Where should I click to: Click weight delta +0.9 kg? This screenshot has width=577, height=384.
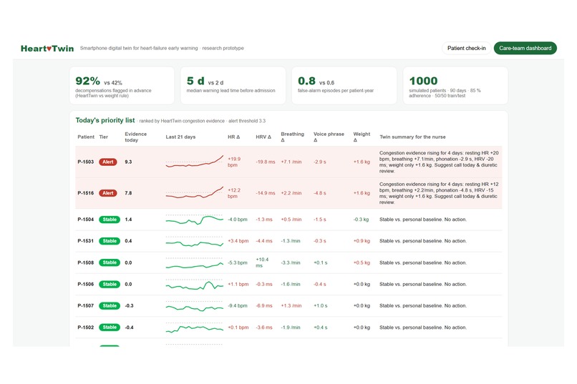(362, 241)
